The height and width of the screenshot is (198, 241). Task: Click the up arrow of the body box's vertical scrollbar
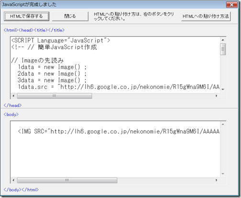223,124
